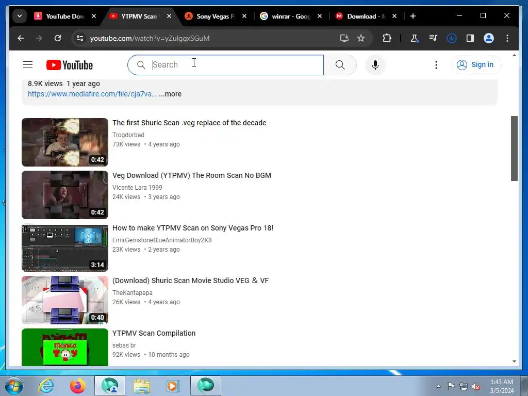Expand description with ...more
This screenshot has width=528, height=396.
[x=170, y=94]
